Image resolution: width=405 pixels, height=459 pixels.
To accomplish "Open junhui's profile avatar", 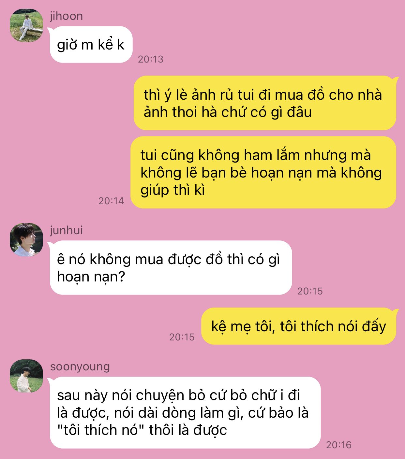I will [x=26, y=239].
